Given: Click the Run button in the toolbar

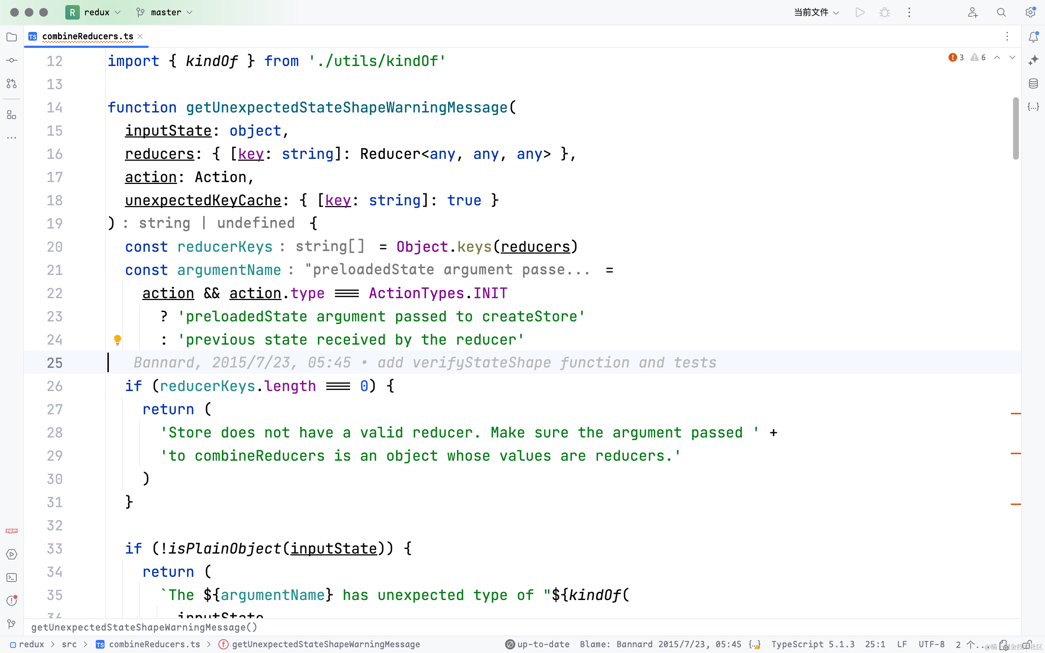Looking at the screenshot, I should (860, 12).
